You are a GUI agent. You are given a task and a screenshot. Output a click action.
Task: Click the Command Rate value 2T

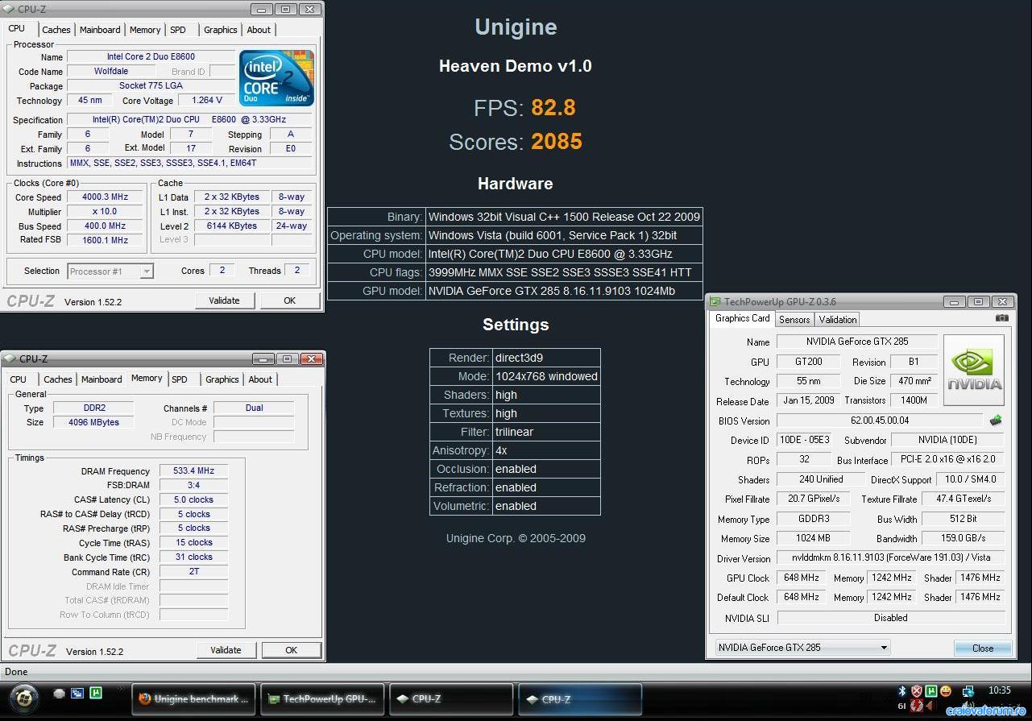tap(193, 572)
